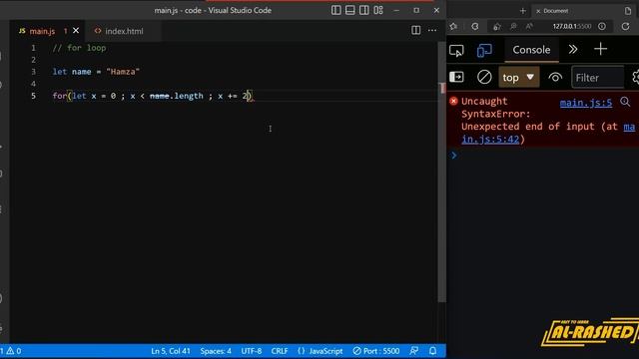Toggle secondary sidebar layout icon in title bar
This screenshot has width=639, height=359.
(x=363, y=10)
